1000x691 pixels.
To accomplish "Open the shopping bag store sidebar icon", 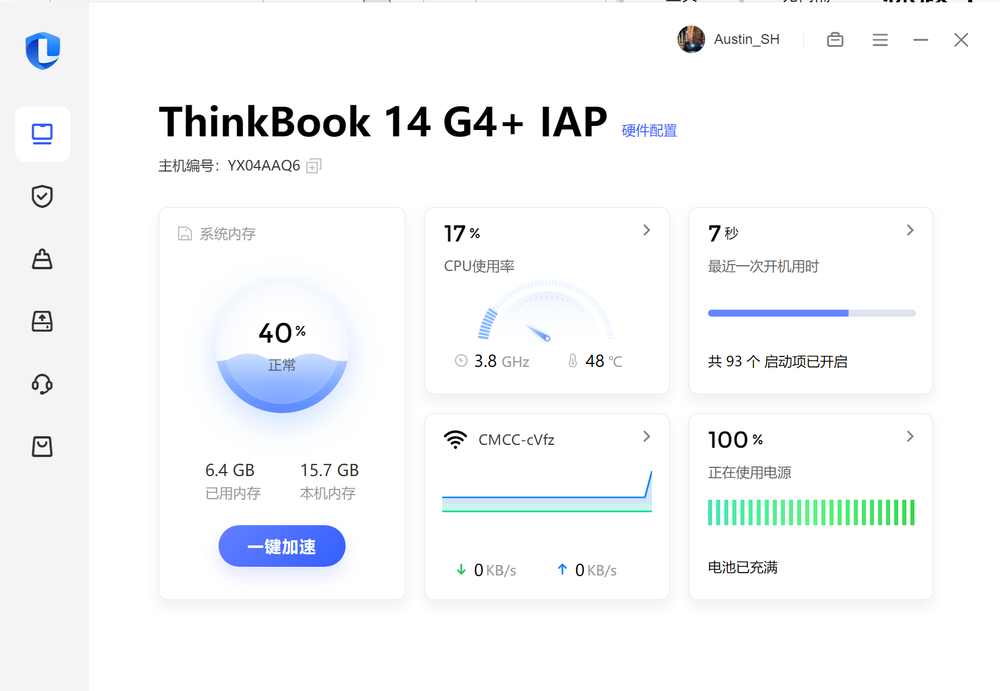I will click(42, 446).
